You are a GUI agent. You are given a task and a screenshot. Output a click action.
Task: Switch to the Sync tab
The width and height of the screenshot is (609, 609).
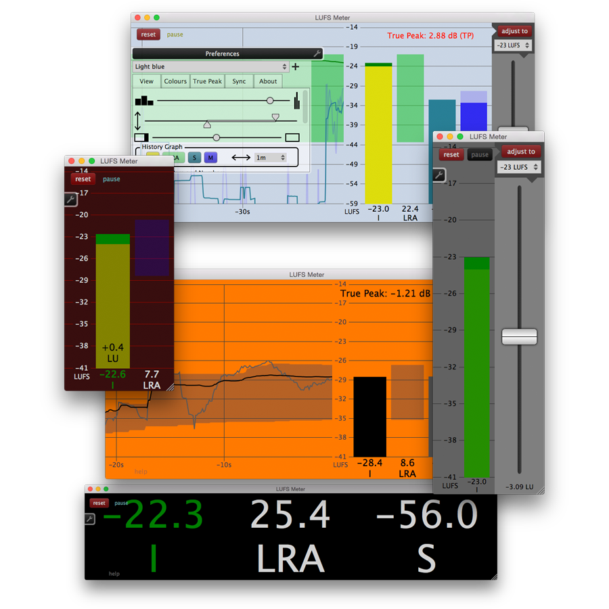(239, 81)
